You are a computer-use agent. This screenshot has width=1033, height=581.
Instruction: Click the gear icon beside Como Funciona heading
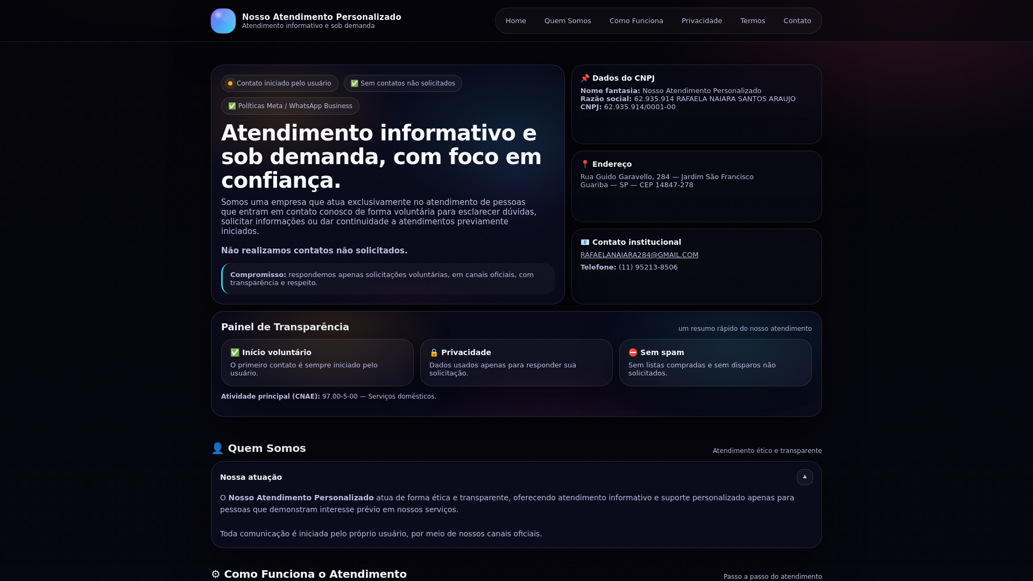tap(216, 575)
